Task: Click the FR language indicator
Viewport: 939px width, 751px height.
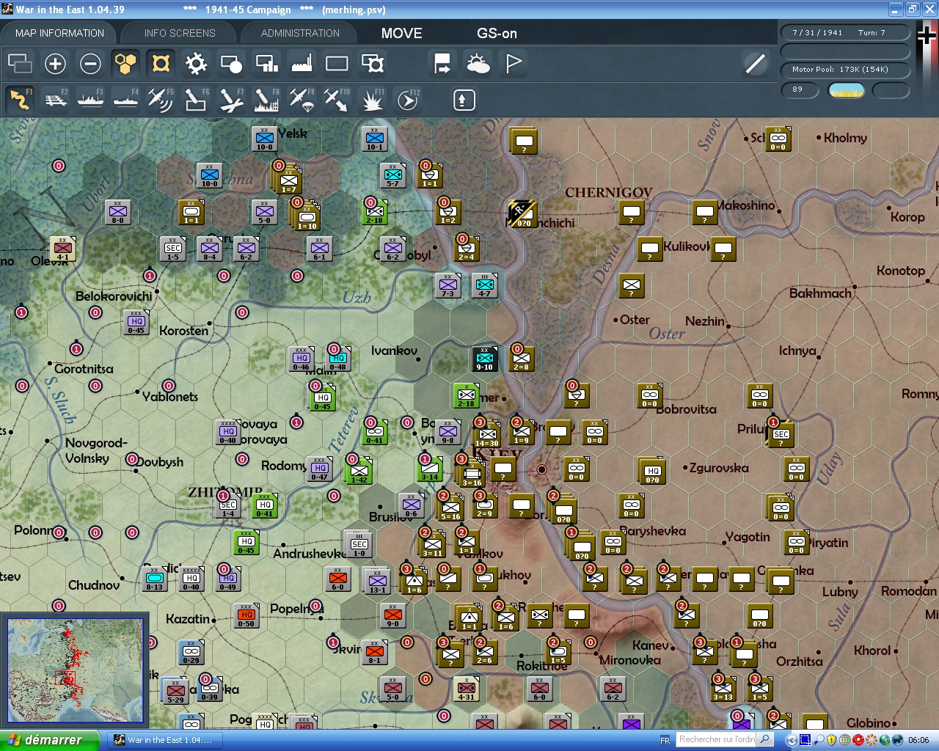Action: 665,740
